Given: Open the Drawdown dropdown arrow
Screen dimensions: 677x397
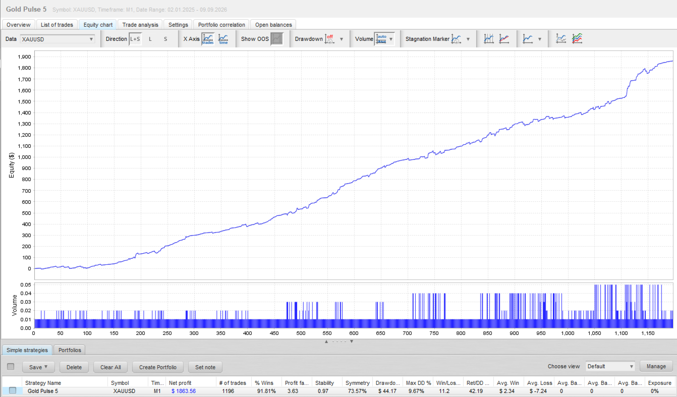Looking at the screenshot, I should [342, 39].
